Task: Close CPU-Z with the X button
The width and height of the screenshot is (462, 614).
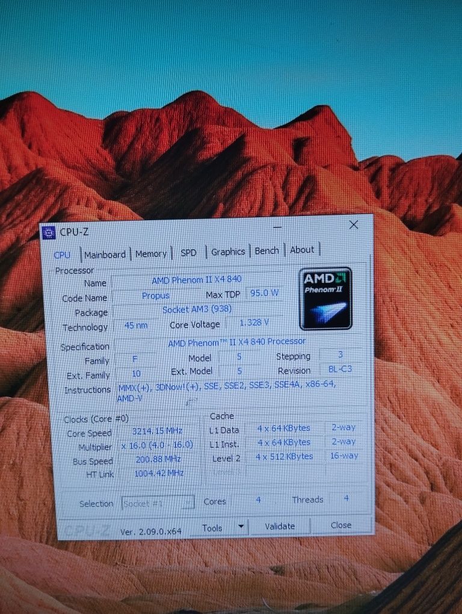Action: coord(354,225)
